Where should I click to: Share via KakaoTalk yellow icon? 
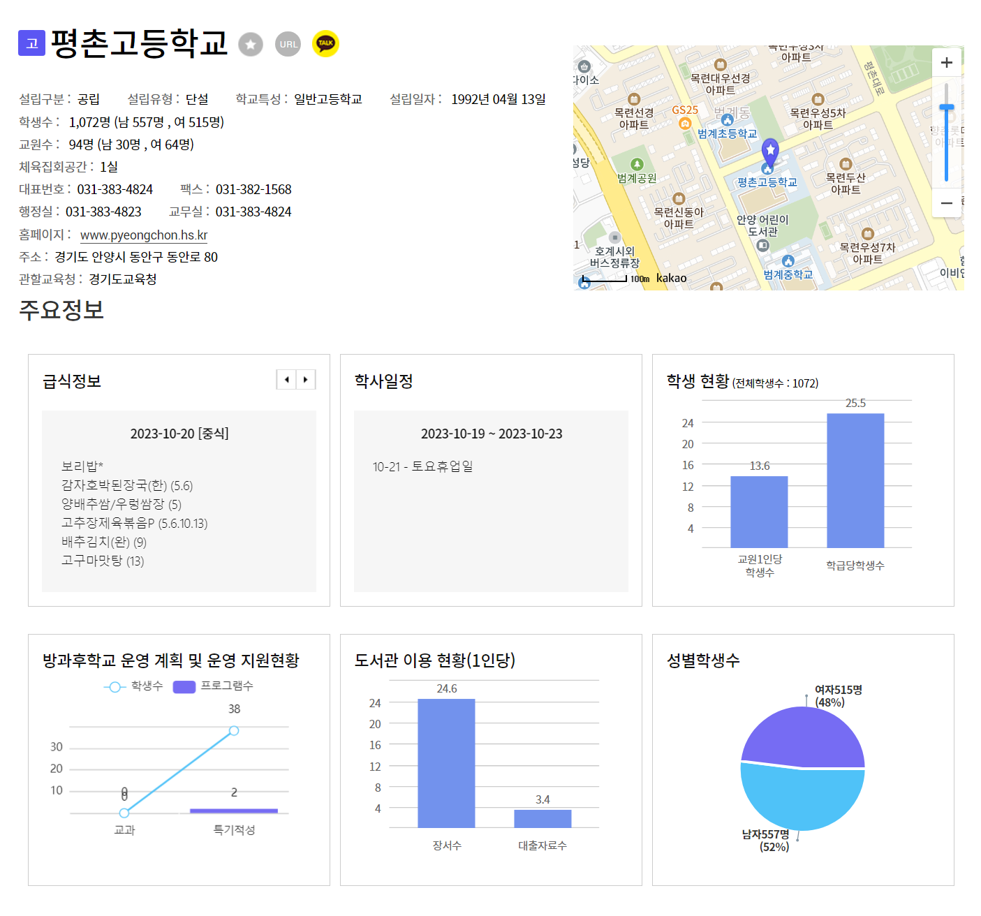(325, 43)
